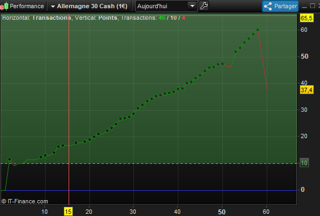Screen dimensions: 320x216
Task: Click the yellow 15 transaction marker
Action: tap(69, 212)
